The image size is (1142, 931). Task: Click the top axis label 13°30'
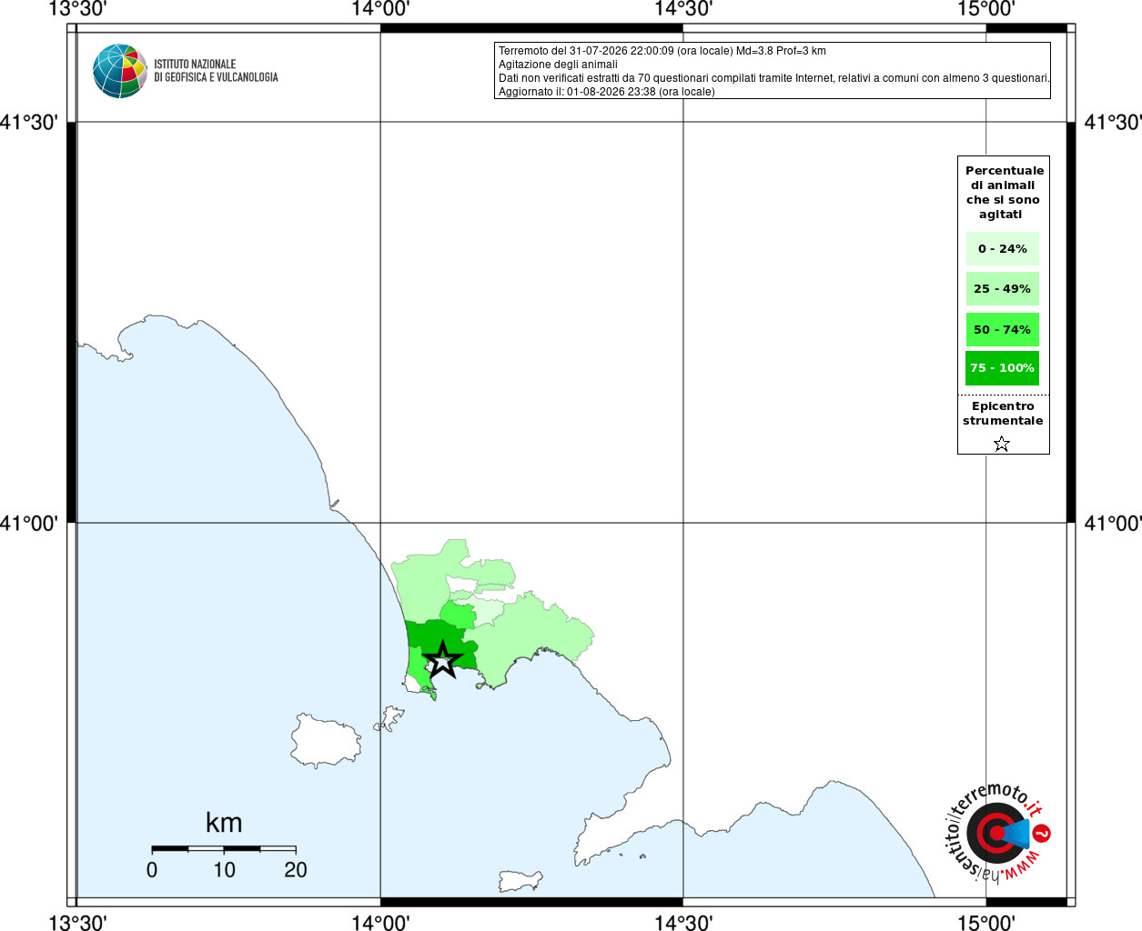pos(77,9)
